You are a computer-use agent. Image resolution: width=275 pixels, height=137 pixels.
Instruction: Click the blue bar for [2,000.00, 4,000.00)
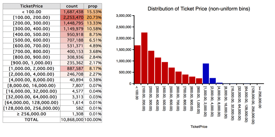[x=213, y=81]
